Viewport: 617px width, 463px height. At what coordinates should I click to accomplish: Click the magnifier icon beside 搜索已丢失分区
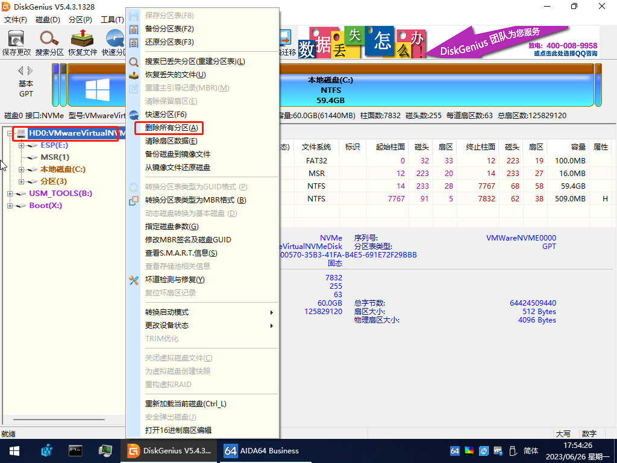[x=134, y=62]
